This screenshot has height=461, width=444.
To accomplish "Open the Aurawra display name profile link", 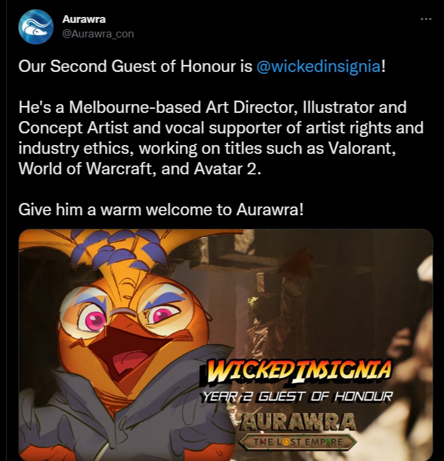I will [x=84, y=19].
